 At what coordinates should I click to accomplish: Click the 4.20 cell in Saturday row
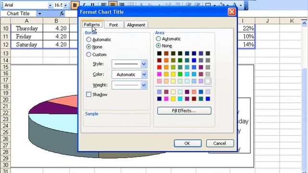coord(56,45)
